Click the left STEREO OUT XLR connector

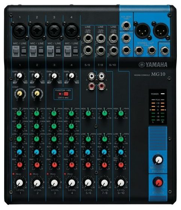click(x=142, y=31)
